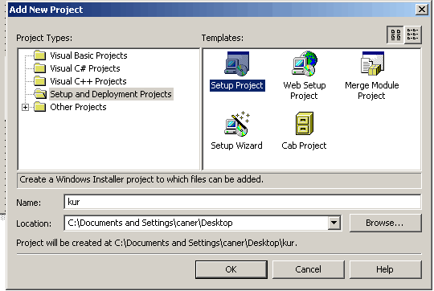The height and width of the screenshot is (291, 434).
Task: Click the 'Project will be created at' text
Action: coord(157,243)
